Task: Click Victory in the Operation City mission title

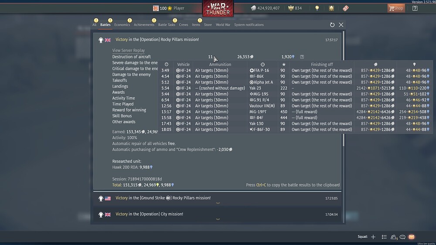Action: point(149,214)
